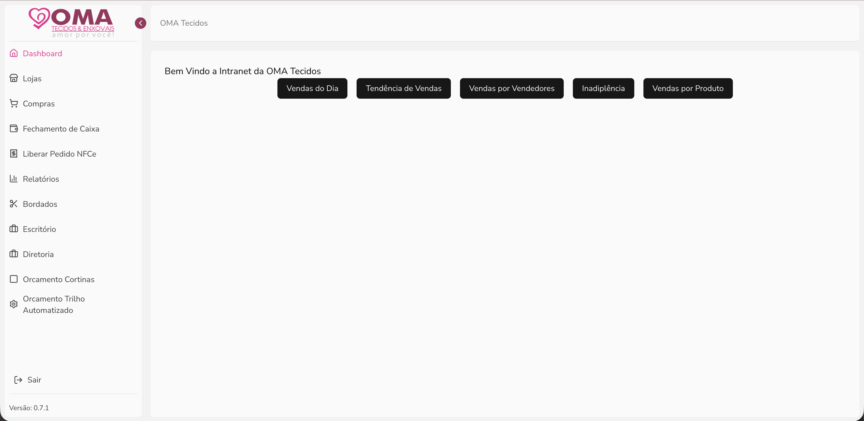Click the Lojas store icon
Screen dimensions: 864x421
coord(14,78)
